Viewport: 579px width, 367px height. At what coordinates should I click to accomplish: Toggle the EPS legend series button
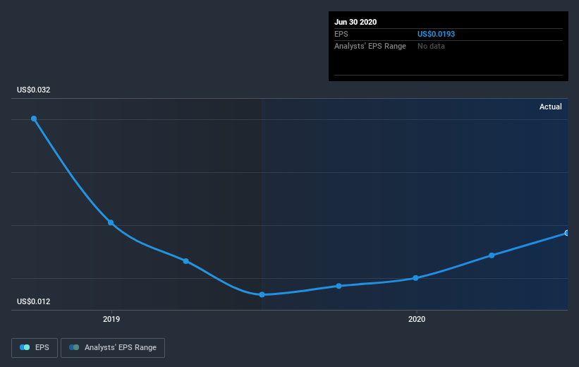pyautogui.click(x=35, y=348)
